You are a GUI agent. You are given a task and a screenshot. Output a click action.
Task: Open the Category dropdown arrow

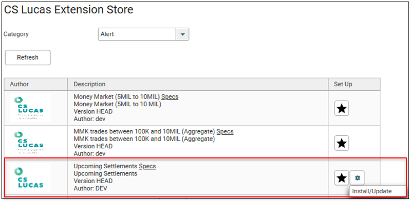pyautogui.click(x=182, y=34)
